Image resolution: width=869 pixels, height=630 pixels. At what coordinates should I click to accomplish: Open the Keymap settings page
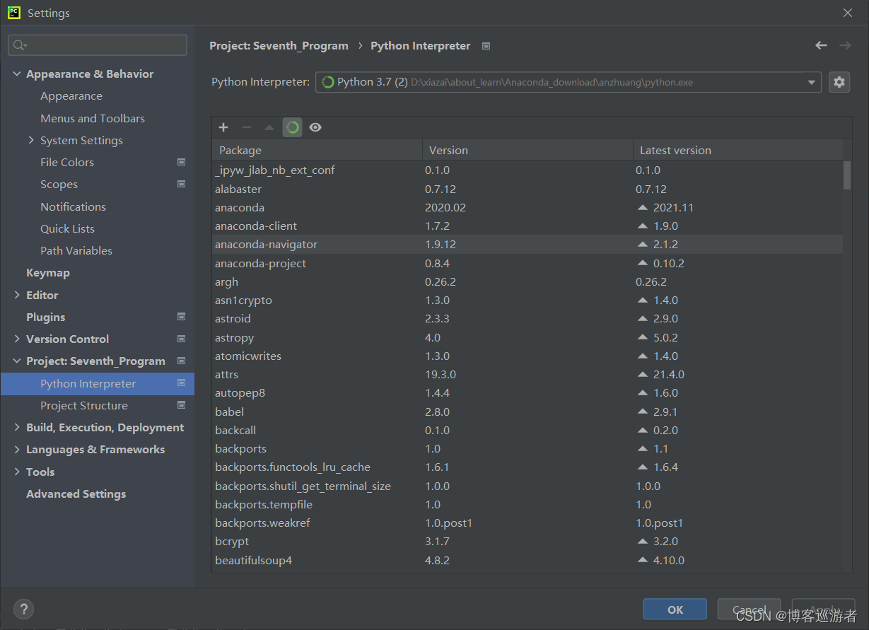[x=48, y=272]
